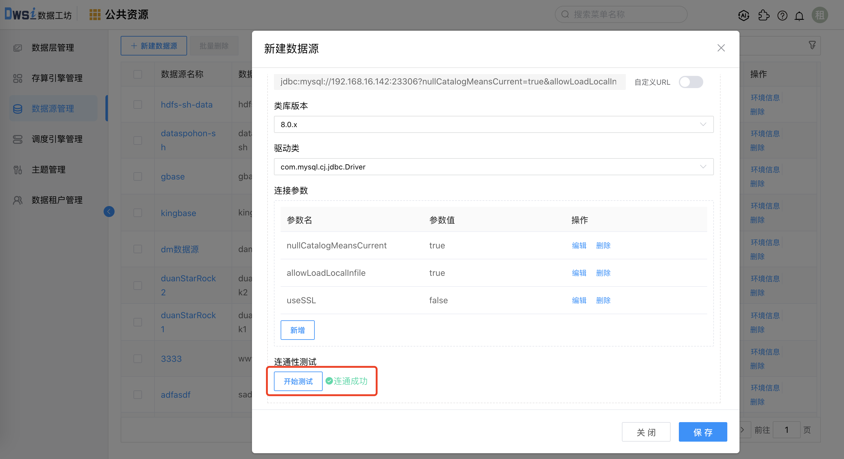
Task: Enable the 自定义URL toggle
Action: (x=691, y=82)
